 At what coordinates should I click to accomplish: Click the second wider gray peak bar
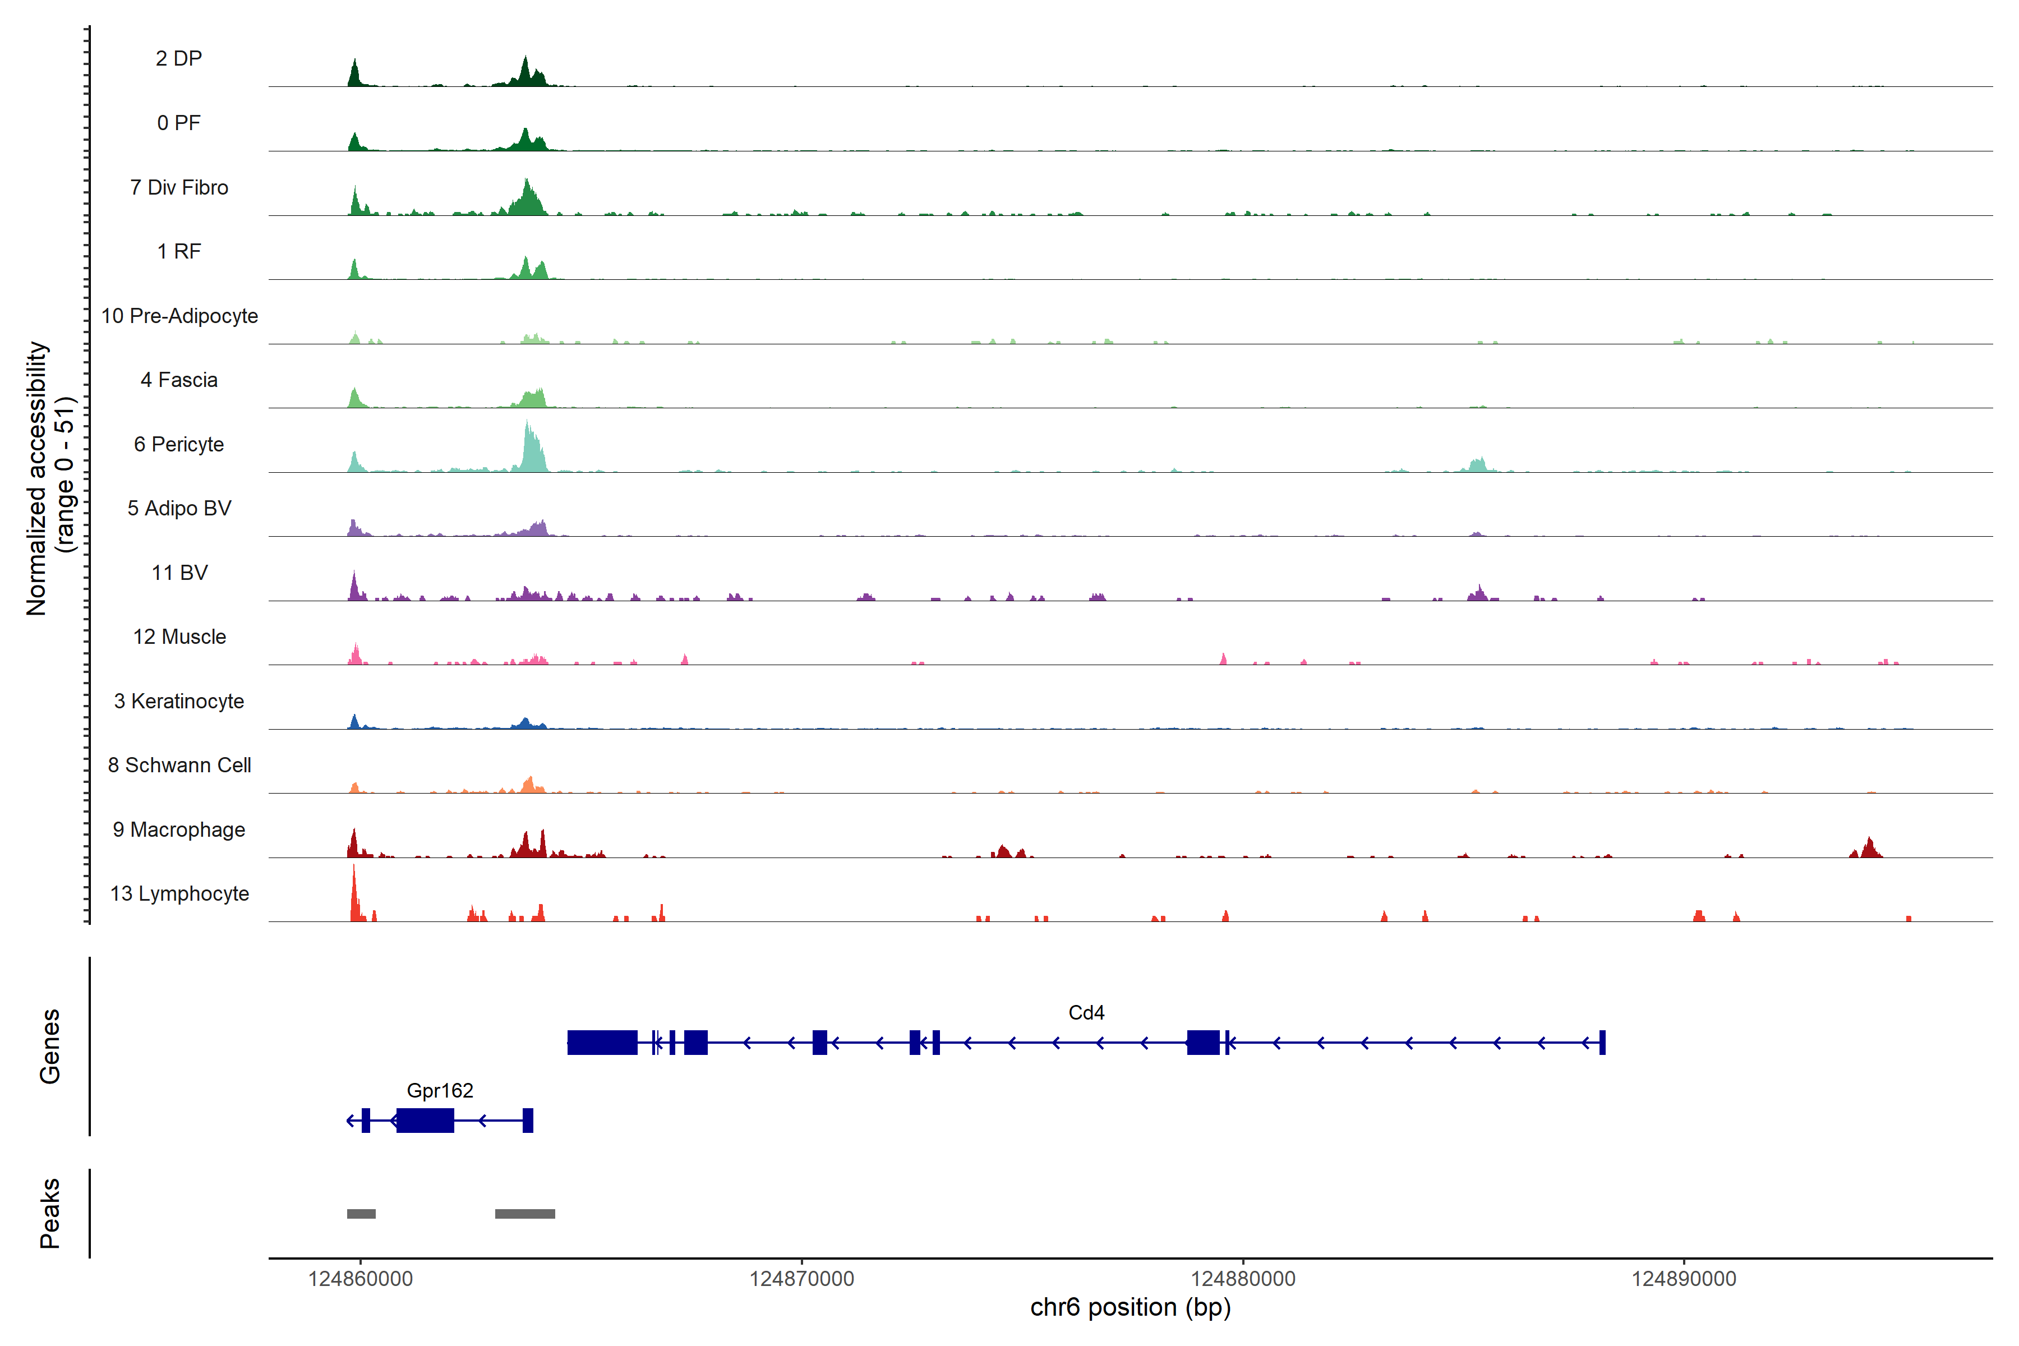[524, 1214]
